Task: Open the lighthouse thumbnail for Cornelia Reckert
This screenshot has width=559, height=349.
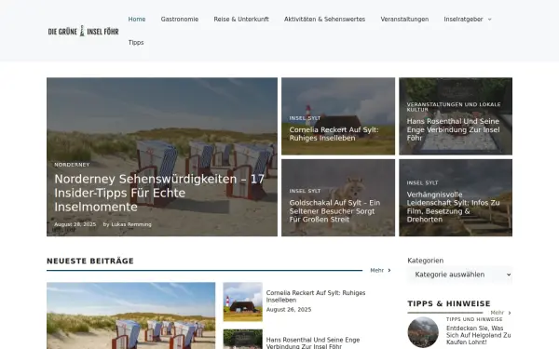Action: point(243,302)
